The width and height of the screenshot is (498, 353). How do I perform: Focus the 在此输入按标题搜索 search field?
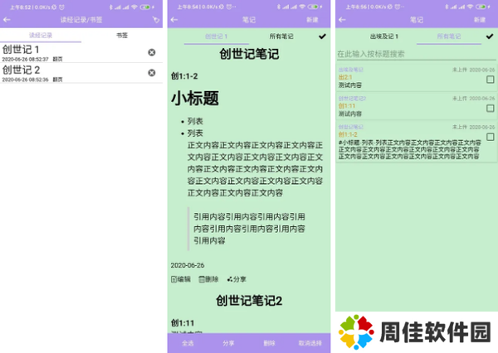[x=417, y=54]
